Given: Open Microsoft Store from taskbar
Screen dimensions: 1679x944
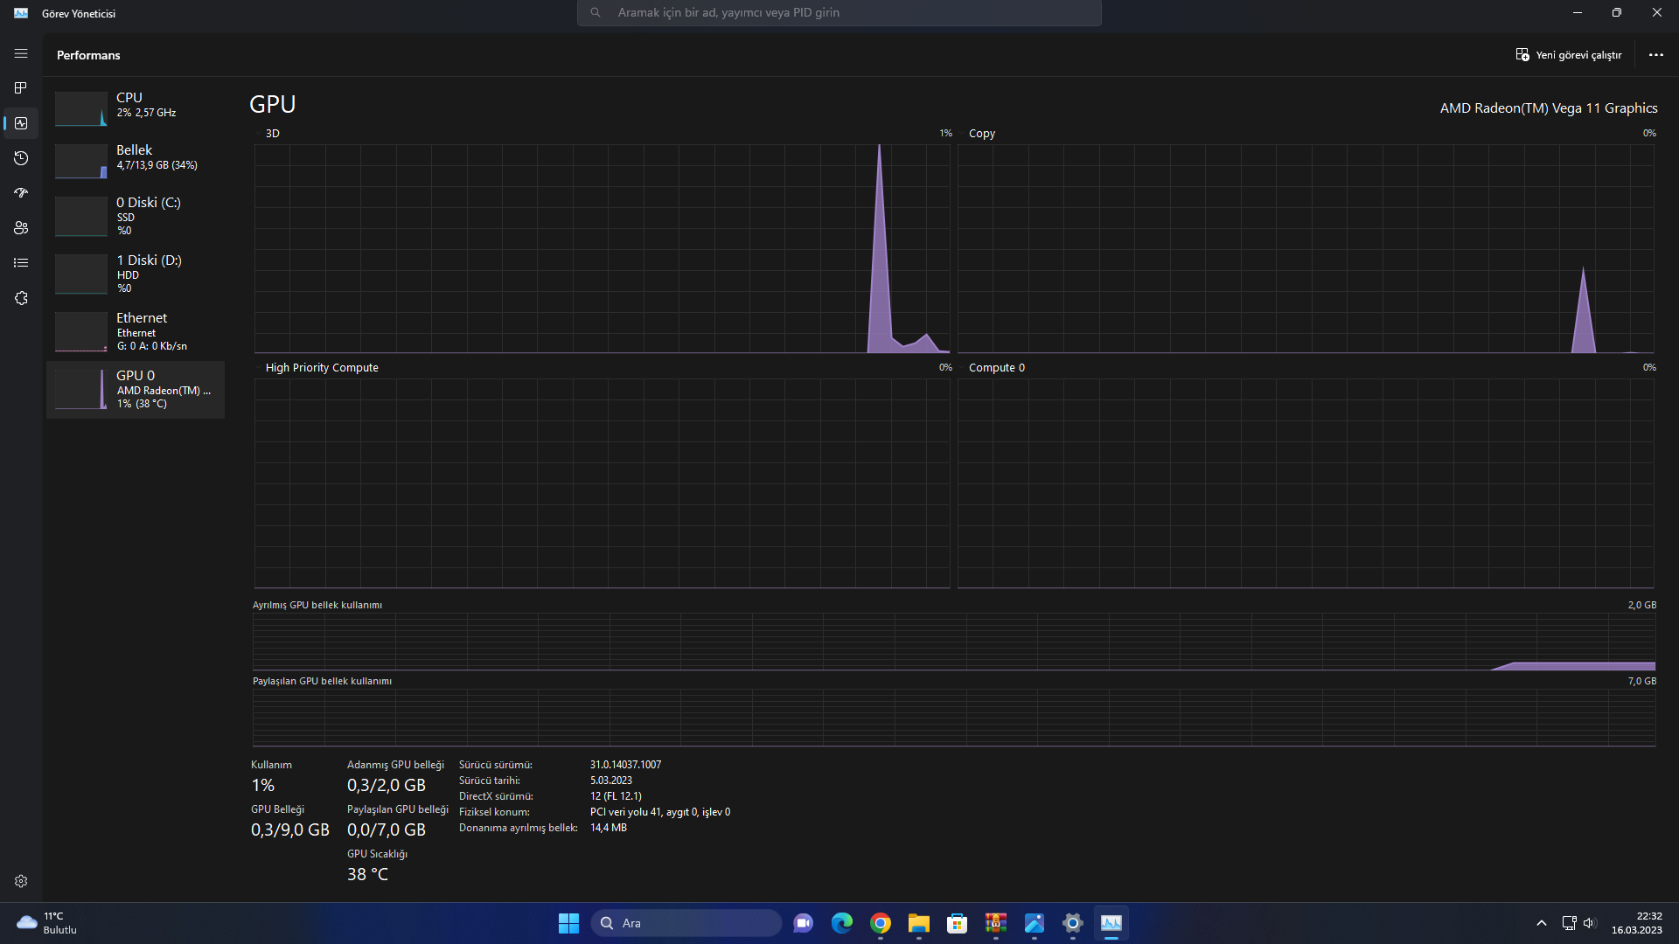Looking at the screenshot, I should [958, 923].
